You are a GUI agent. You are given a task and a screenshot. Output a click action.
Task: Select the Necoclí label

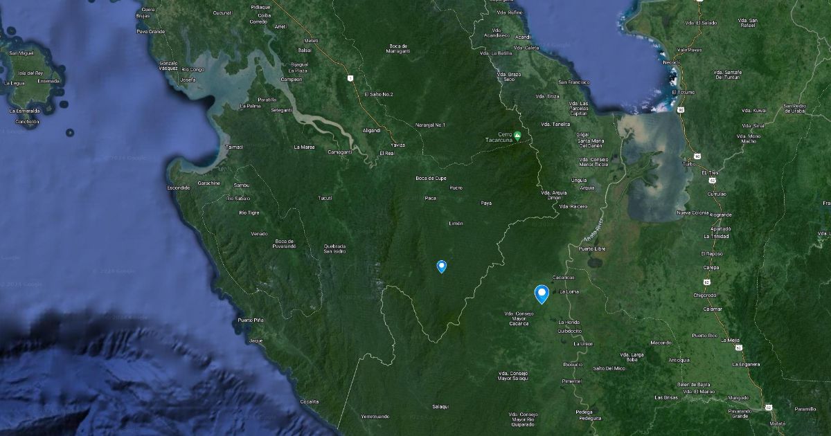point(672,62)
